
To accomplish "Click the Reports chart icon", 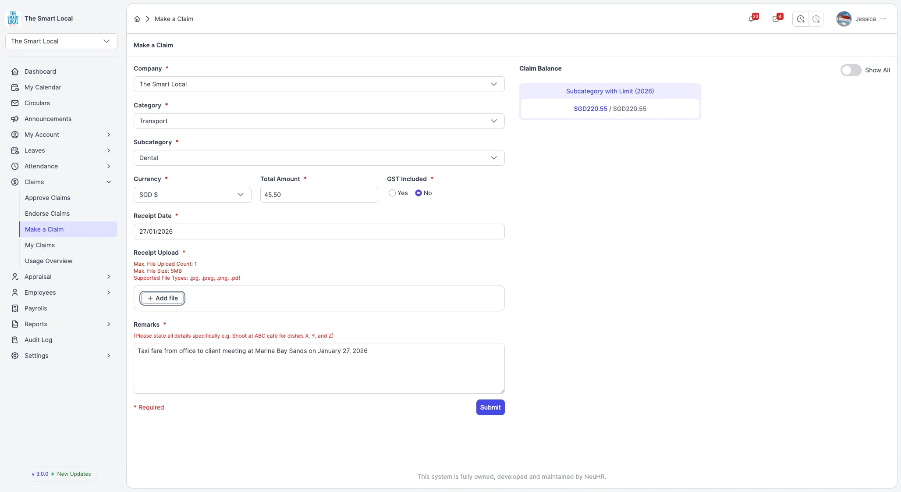I will click(15, 324).
